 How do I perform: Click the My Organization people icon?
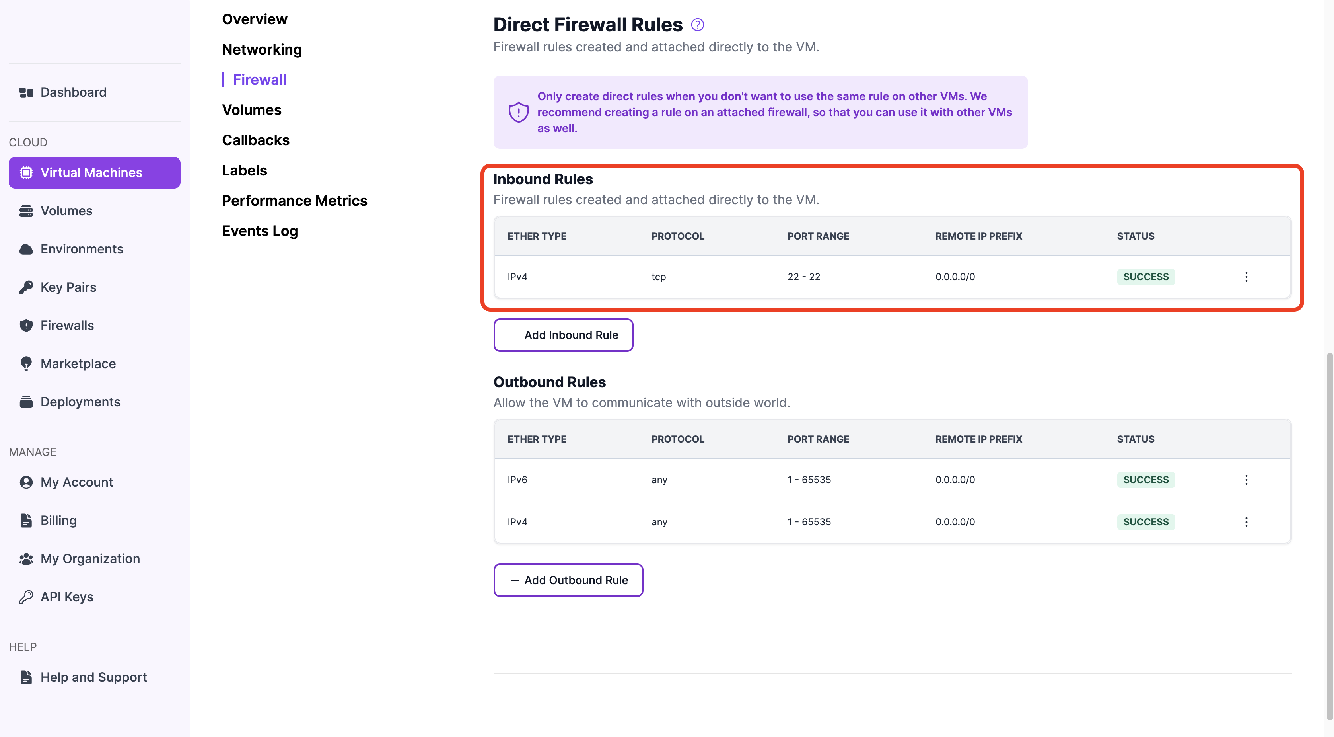click(26, 559)
